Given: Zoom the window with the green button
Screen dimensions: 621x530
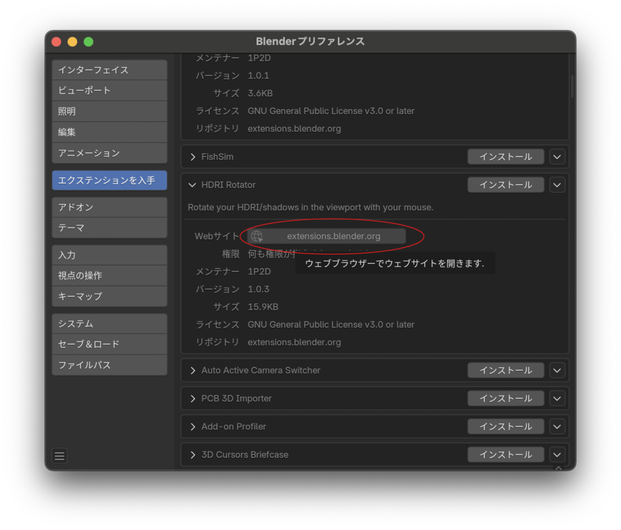Looking at the screenshot, I should pos(89,42).
